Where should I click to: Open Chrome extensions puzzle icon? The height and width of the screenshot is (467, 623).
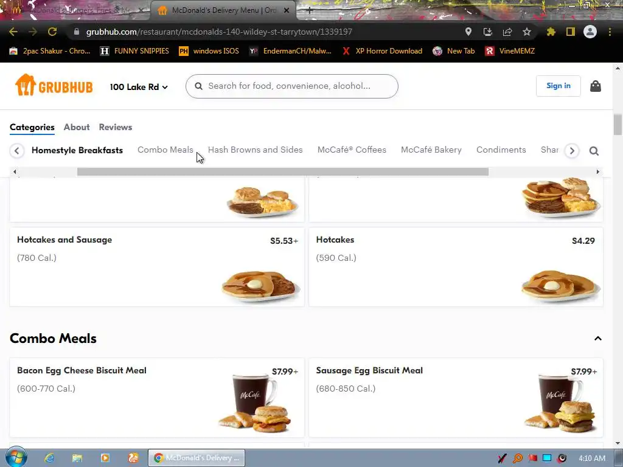[551, 32]
